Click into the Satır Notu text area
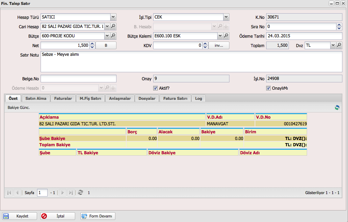This screenshot has width=348, height=222. coord(191,61)
